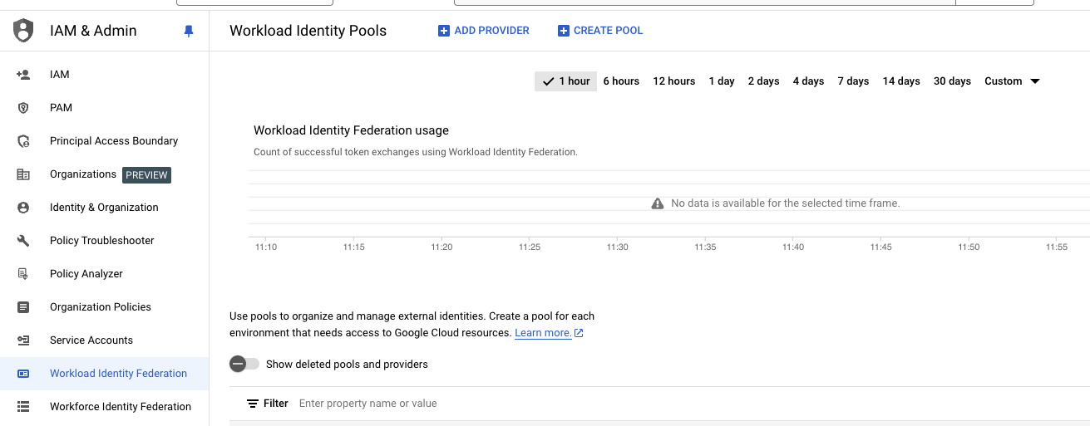Click the IAM & Admin shield icon

(x=23, y=31)
